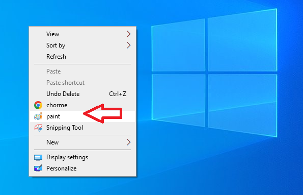Image resolution: width=303 pixels, height=195 pixels.
Task: Click the Ctrl+Z shortcut label
Action: pyautogui.click(x=118, y=94)
